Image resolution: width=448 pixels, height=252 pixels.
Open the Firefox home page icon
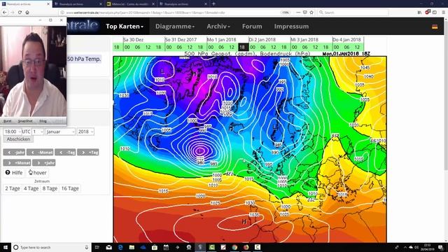pyautogui.click(x=27, y=13)
